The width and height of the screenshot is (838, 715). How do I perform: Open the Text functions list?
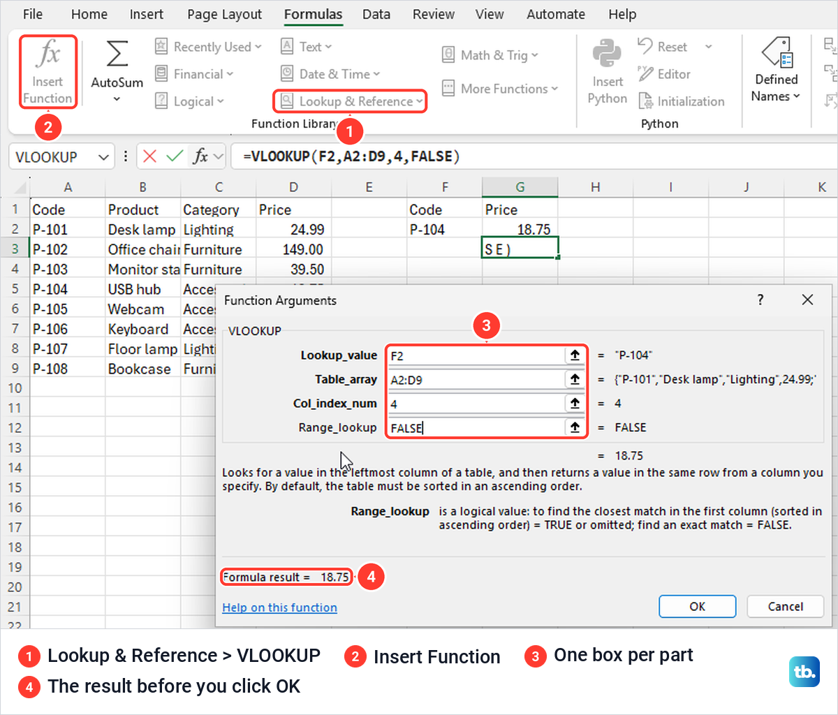pyautogui.click(x=306, y=47)
